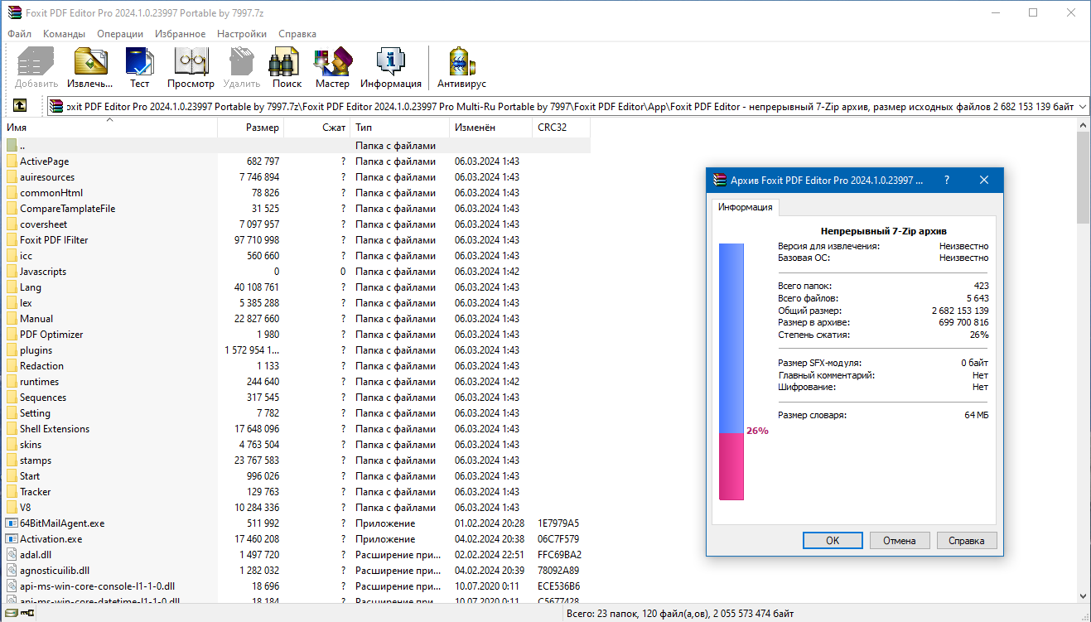Open the Информация toolbar icon
Viewport: 1091px width, 622px height.
pyautogui.click(x=390, y=63)
